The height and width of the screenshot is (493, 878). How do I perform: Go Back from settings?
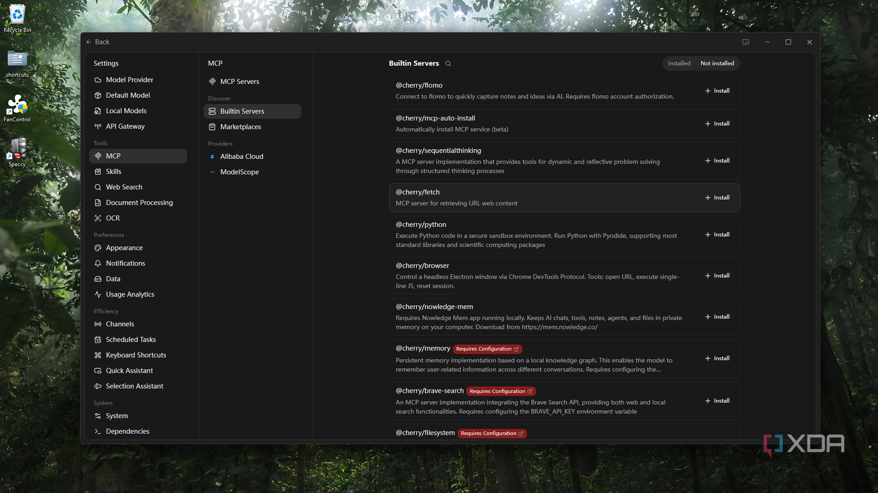click(x=98, y=42)
